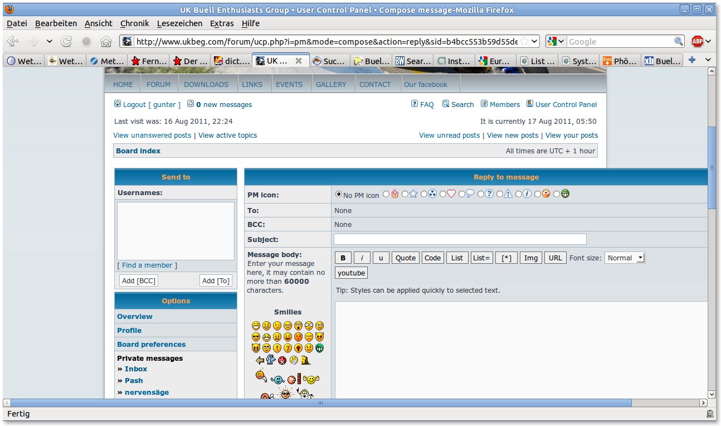Open the GALLERY navigation tab
Screen dimensions: 721x426
tap(331, 84)
